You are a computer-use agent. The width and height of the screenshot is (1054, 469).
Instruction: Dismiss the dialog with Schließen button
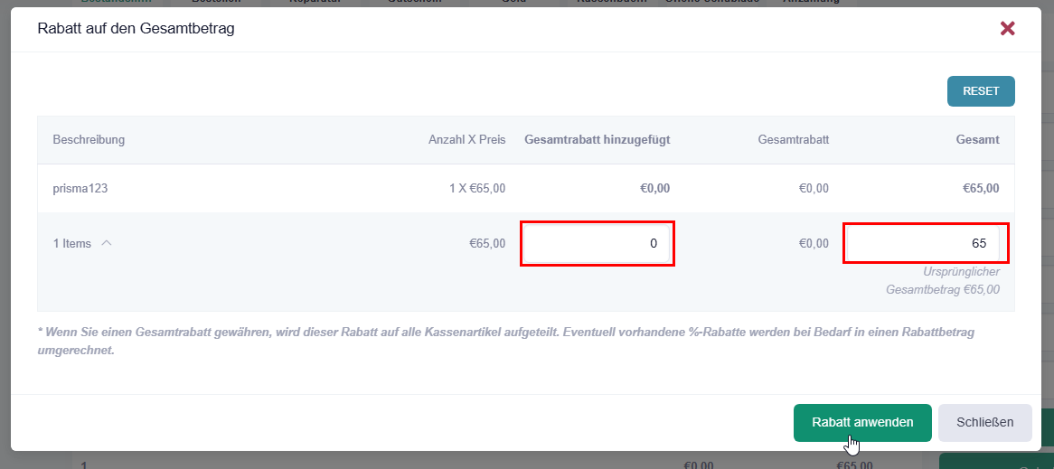[984, 423]
